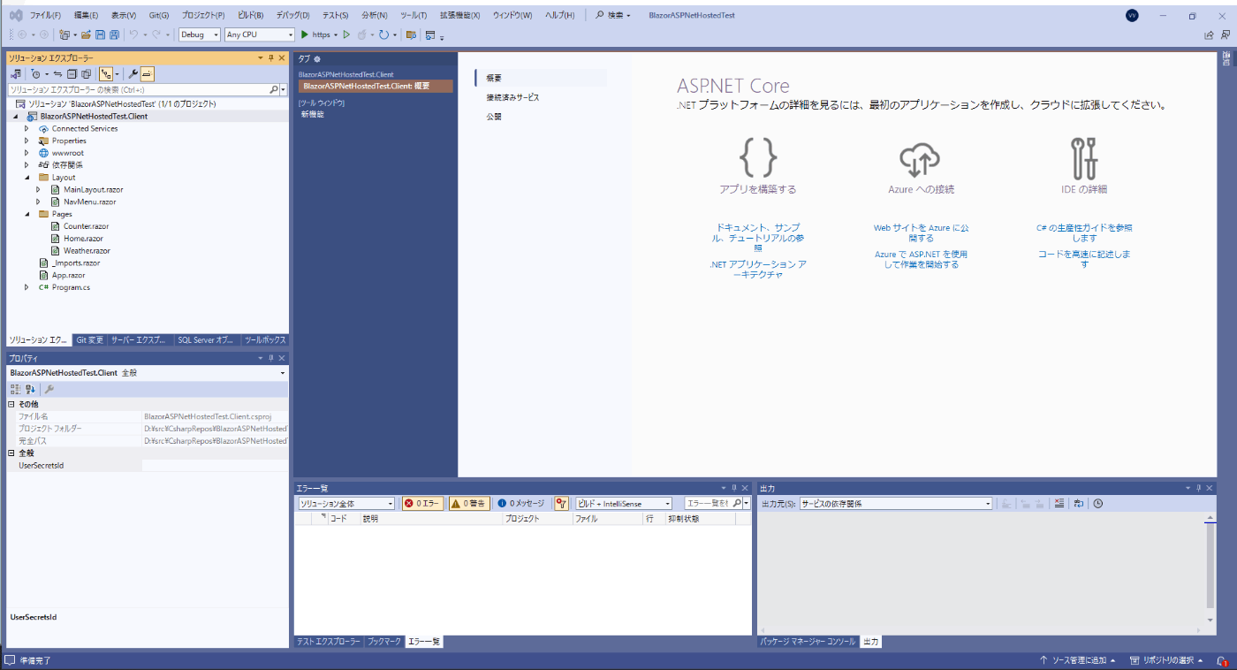Click the Categorized view icon in Properties panel
1237x670 pixels.
[x=15, y=389]
